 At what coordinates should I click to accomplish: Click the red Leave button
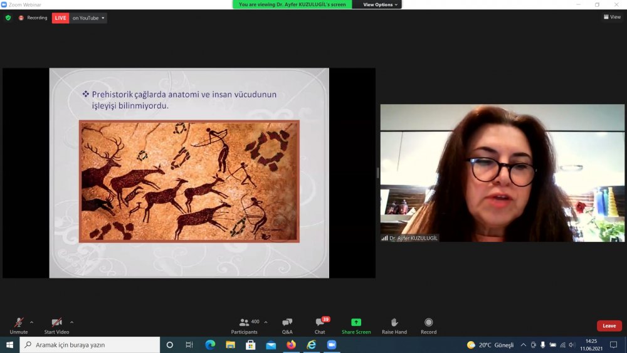[609, 326]
